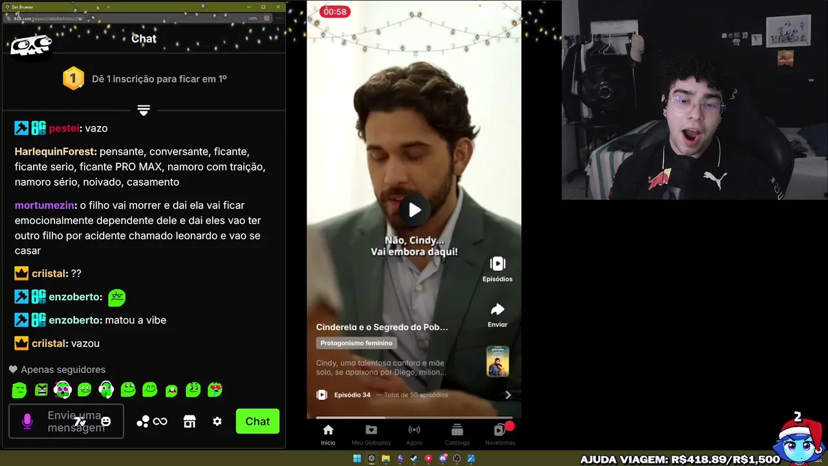Screen dimensions: 828x466
Task: Open File Explorer from taskbar
Action: coord(386,459)
